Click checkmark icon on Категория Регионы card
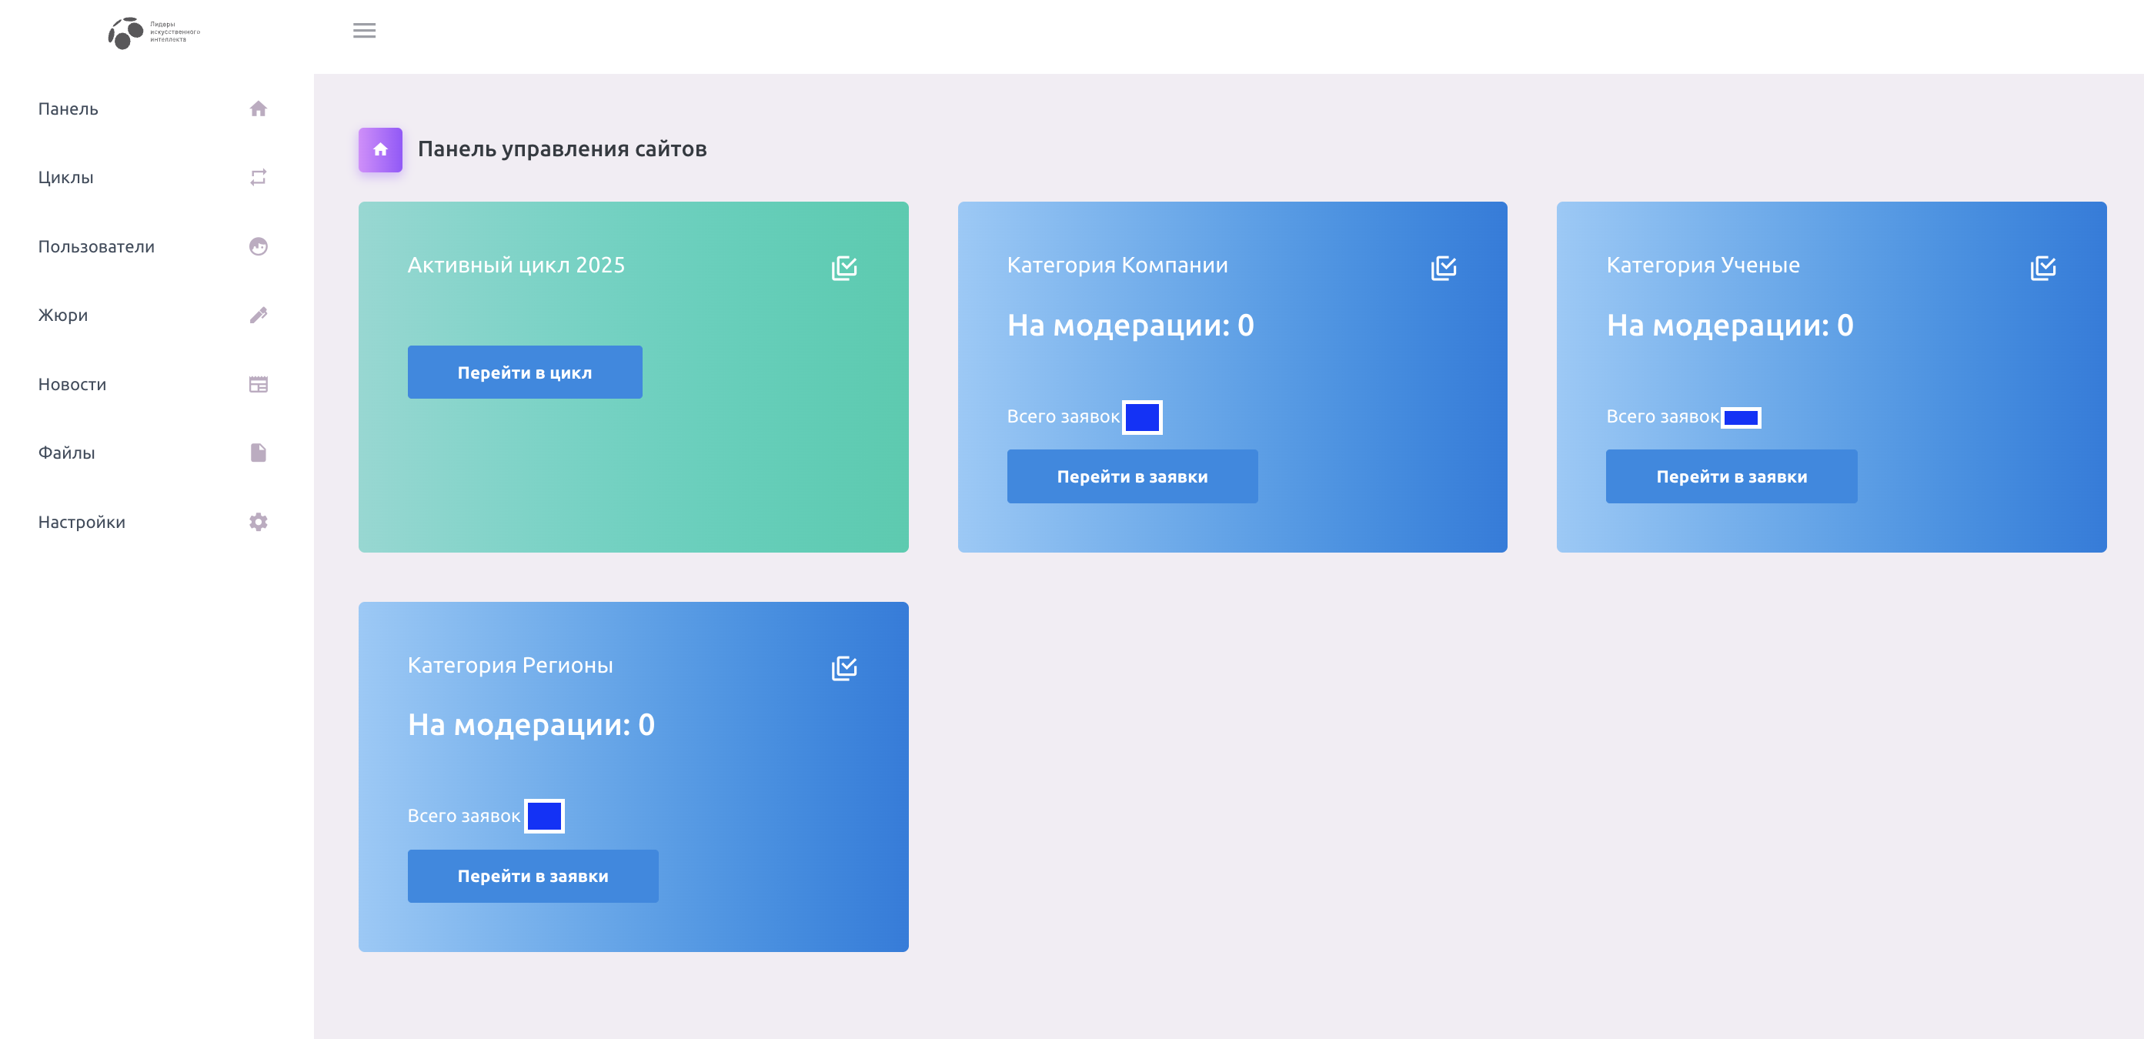 pyautogui.click(x=844, y=668)
